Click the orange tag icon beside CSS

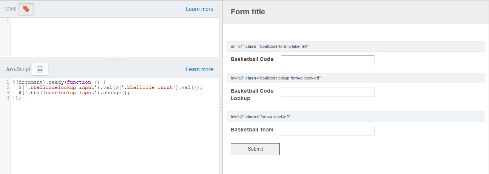coord(26,9)
